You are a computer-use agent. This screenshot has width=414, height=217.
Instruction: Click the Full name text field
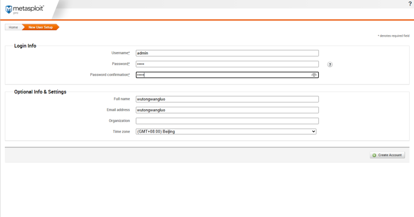227,99
